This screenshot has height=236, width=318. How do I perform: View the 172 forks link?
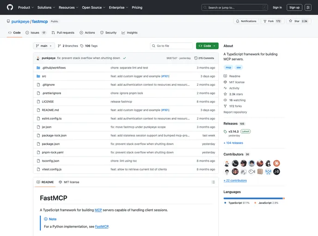click(232, 106)
